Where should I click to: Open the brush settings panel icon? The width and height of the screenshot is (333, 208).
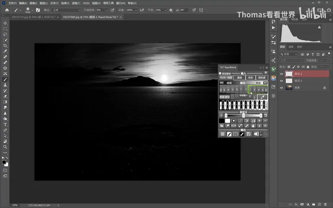point(38,10)
